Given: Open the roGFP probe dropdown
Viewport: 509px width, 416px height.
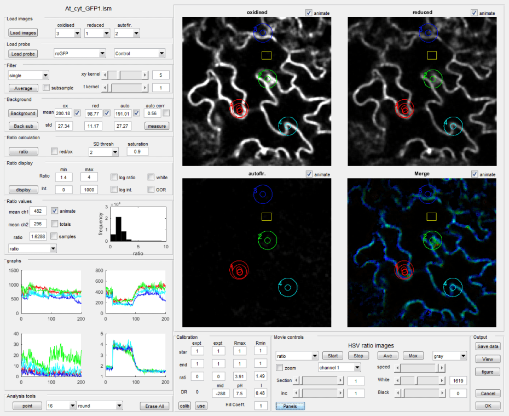Looking at the screenshot, I should [x=79, y=53].
